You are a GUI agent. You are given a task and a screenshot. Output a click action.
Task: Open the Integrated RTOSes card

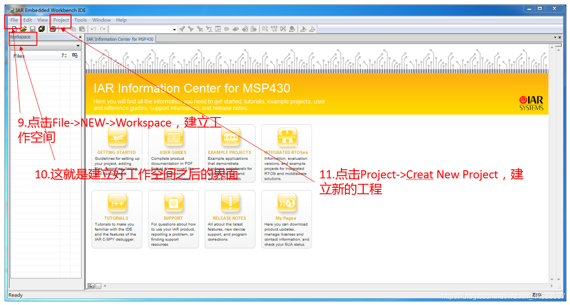[x=286, y=153]
